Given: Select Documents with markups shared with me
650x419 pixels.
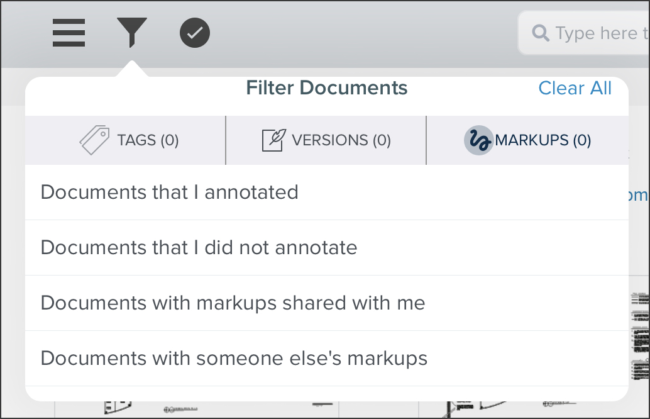Looking at the screenshot, I should coord(233,303).
